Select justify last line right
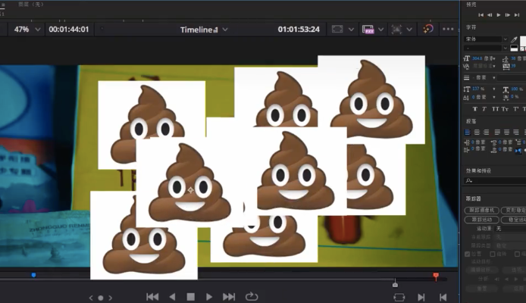The height and width of the screenshot is (303, 526). 516,133
